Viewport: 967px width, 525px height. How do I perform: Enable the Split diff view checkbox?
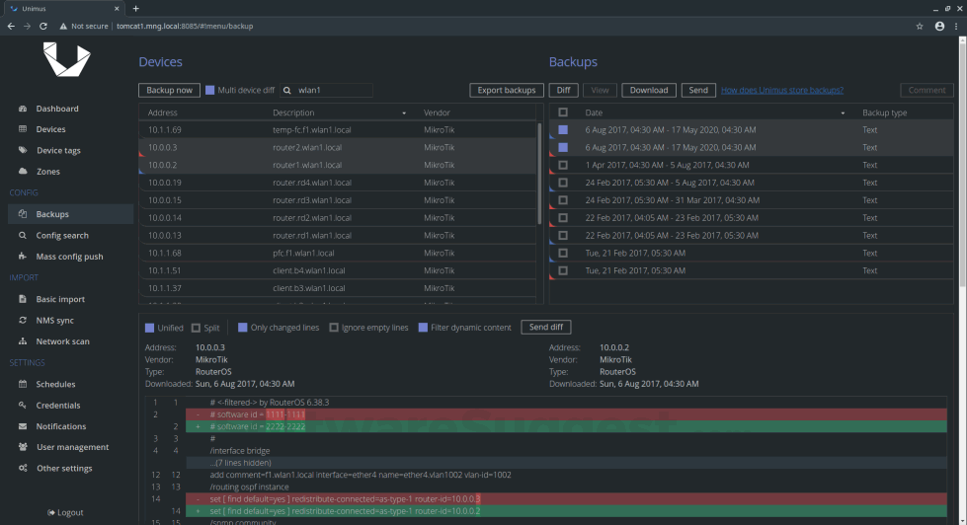click(196, 328)
